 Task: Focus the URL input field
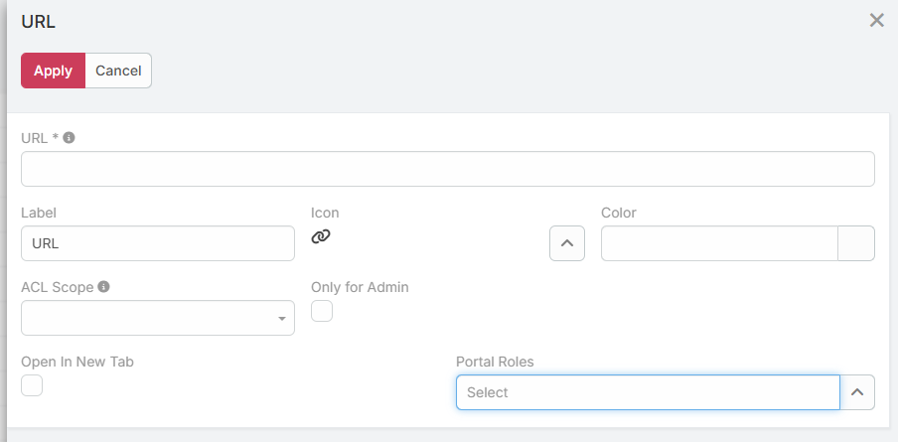click(x=447, y=169)
